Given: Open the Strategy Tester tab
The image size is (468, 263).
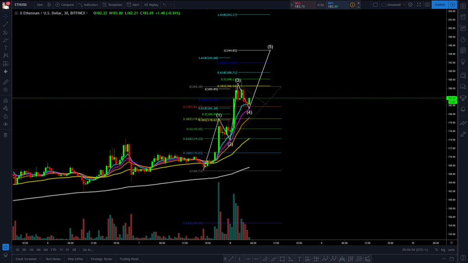Looking at the screenshot, I should [x=101, y=259].
